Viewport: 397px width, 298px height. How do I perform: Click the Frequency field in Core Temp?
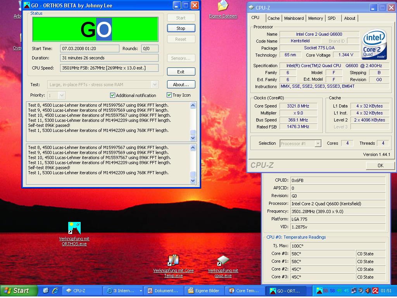338,211
